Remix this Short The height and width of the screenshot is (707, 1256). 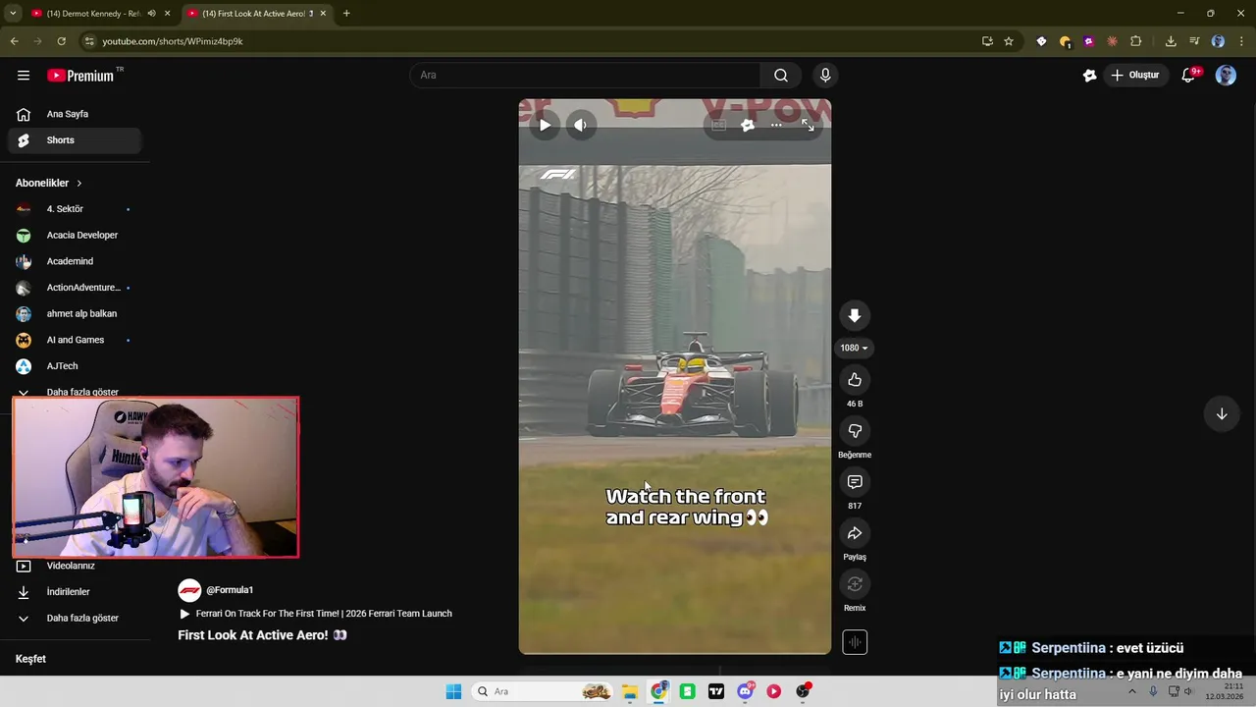pos(855,584)
